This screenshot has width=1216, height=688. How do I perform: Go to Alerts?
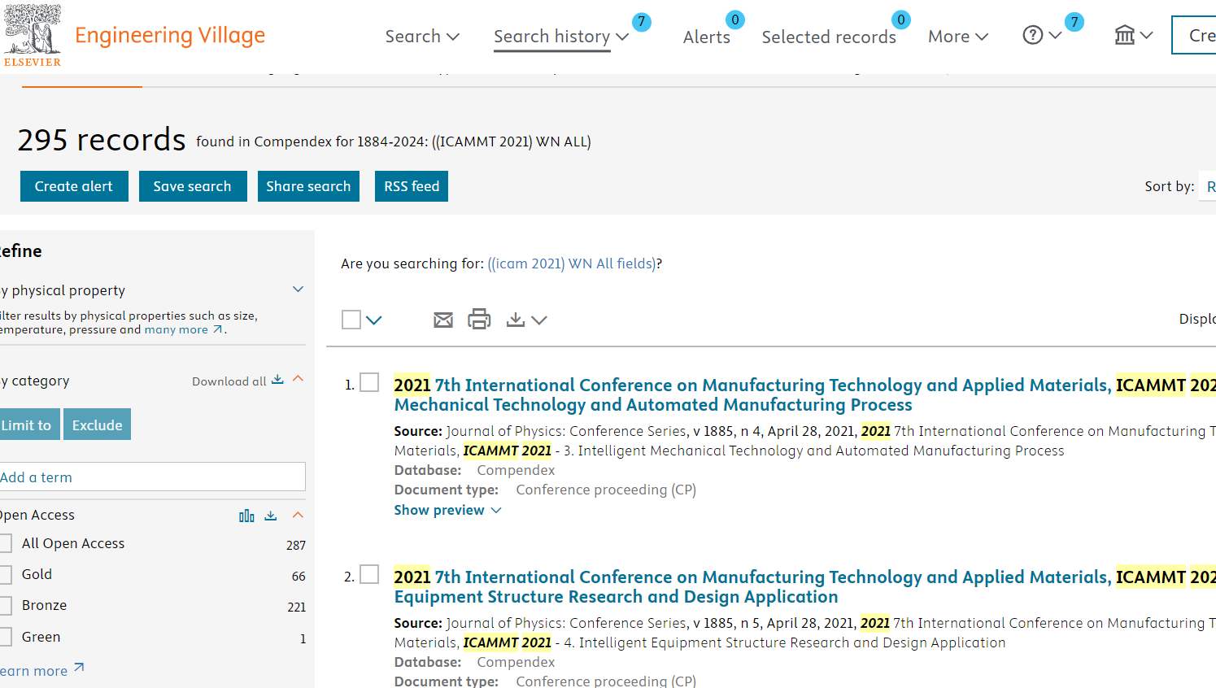(x=707, y=37)
